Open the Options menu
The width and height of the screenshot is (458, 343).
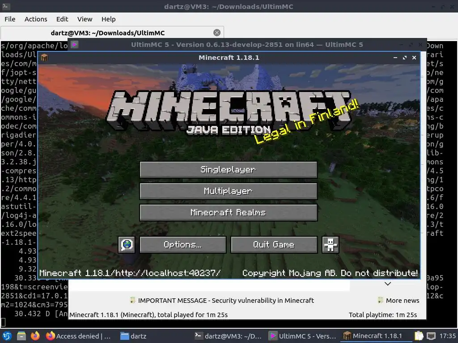point(183,244)
